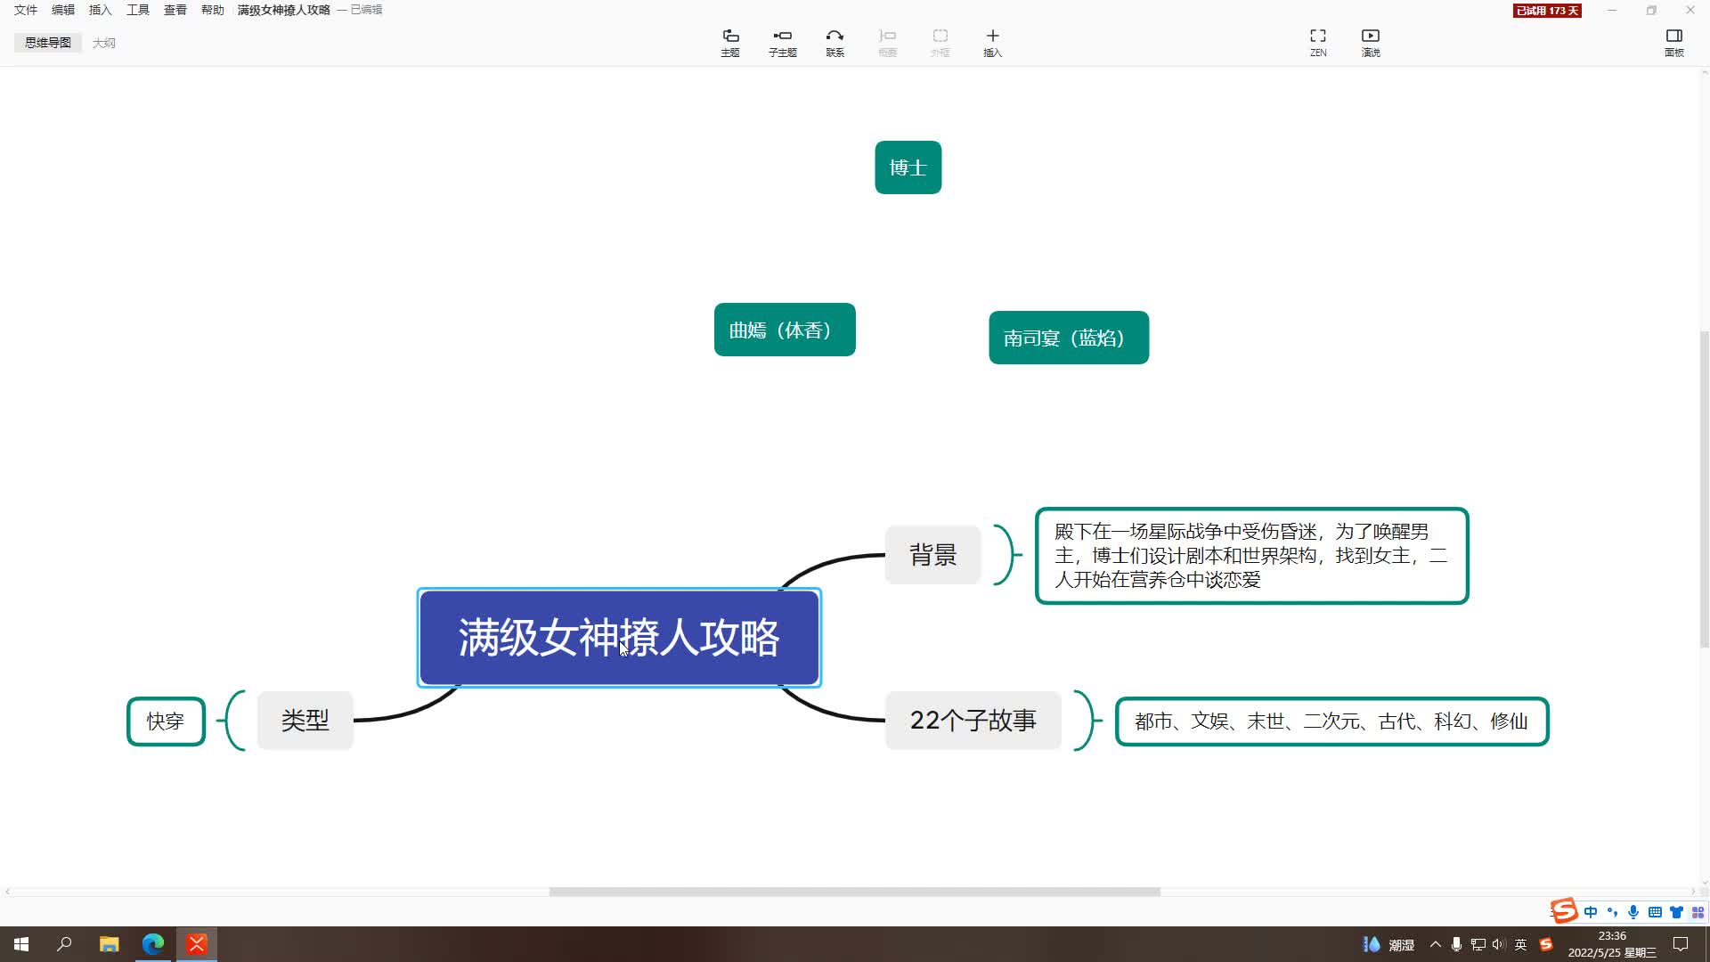
Task: Switch to the 大纲 outline tab
Action: 103,43
